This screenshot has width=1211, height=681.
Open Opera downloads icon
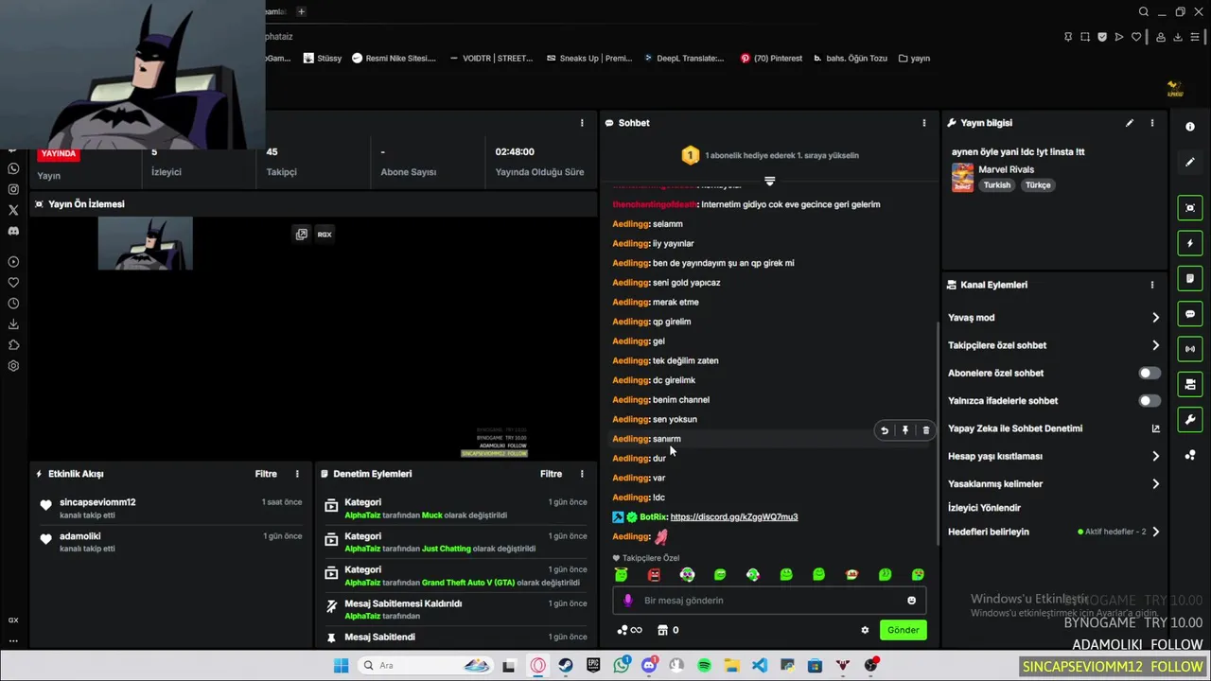coord(1179,37)
